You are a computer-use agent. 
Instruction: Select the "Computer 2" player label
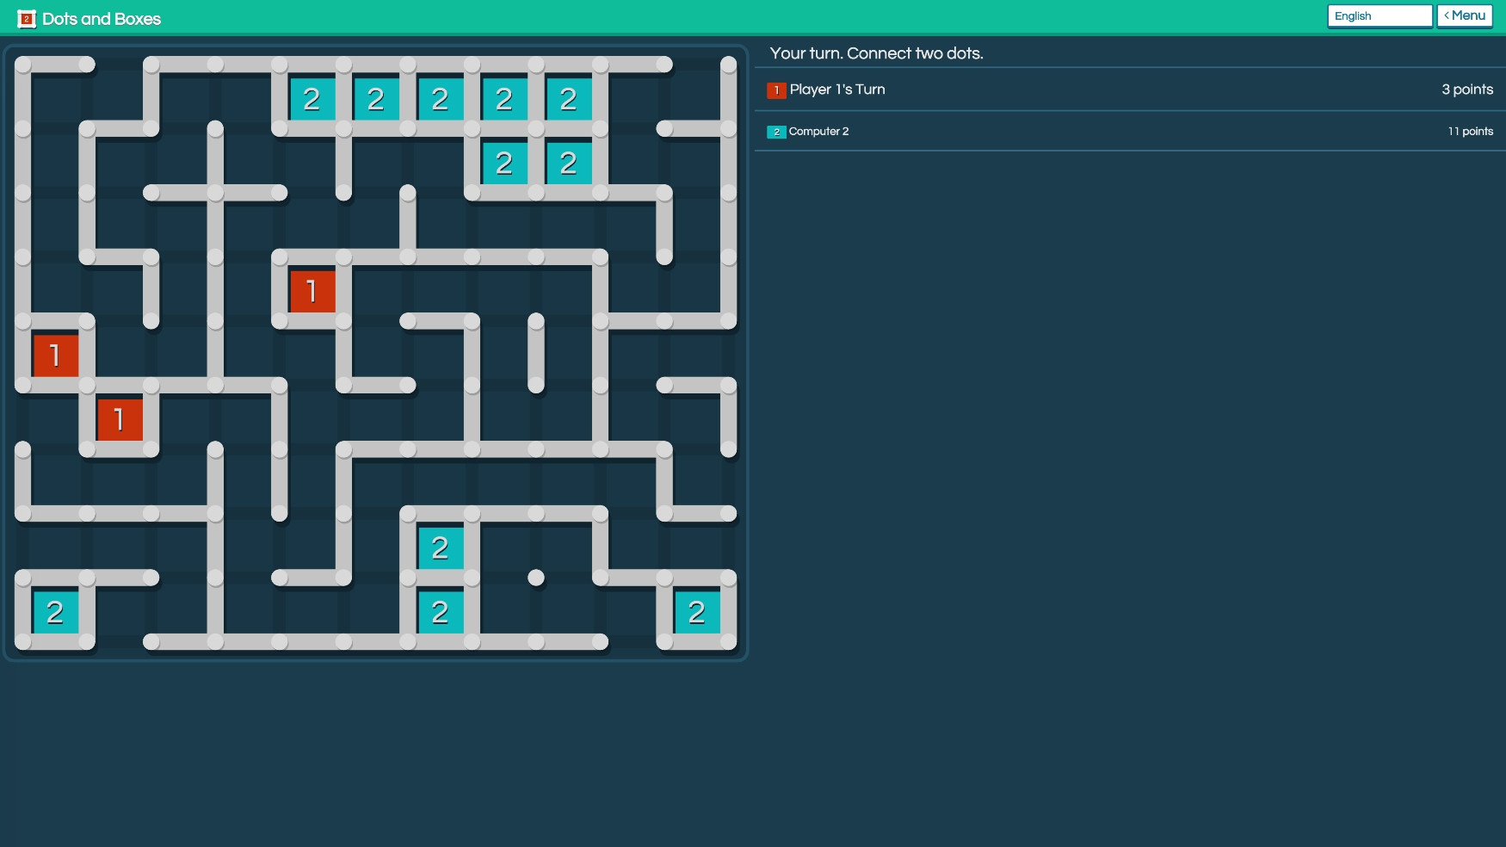pos(818,132)
